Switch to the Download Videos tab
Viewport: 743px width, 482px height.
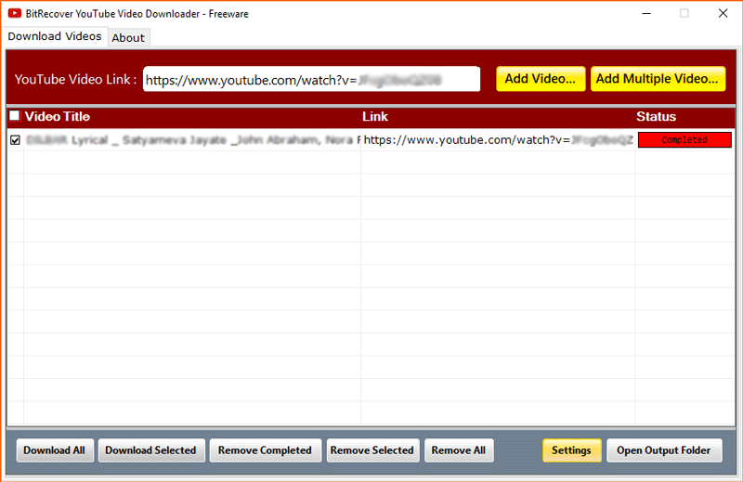[54, 36]
